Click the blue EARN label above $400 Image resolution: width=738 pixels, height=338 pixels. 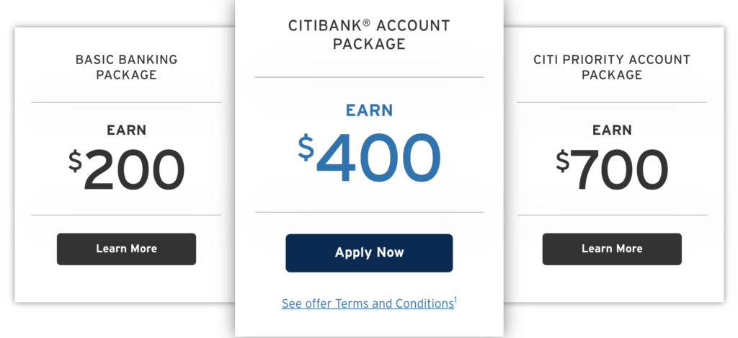point(369,110)
